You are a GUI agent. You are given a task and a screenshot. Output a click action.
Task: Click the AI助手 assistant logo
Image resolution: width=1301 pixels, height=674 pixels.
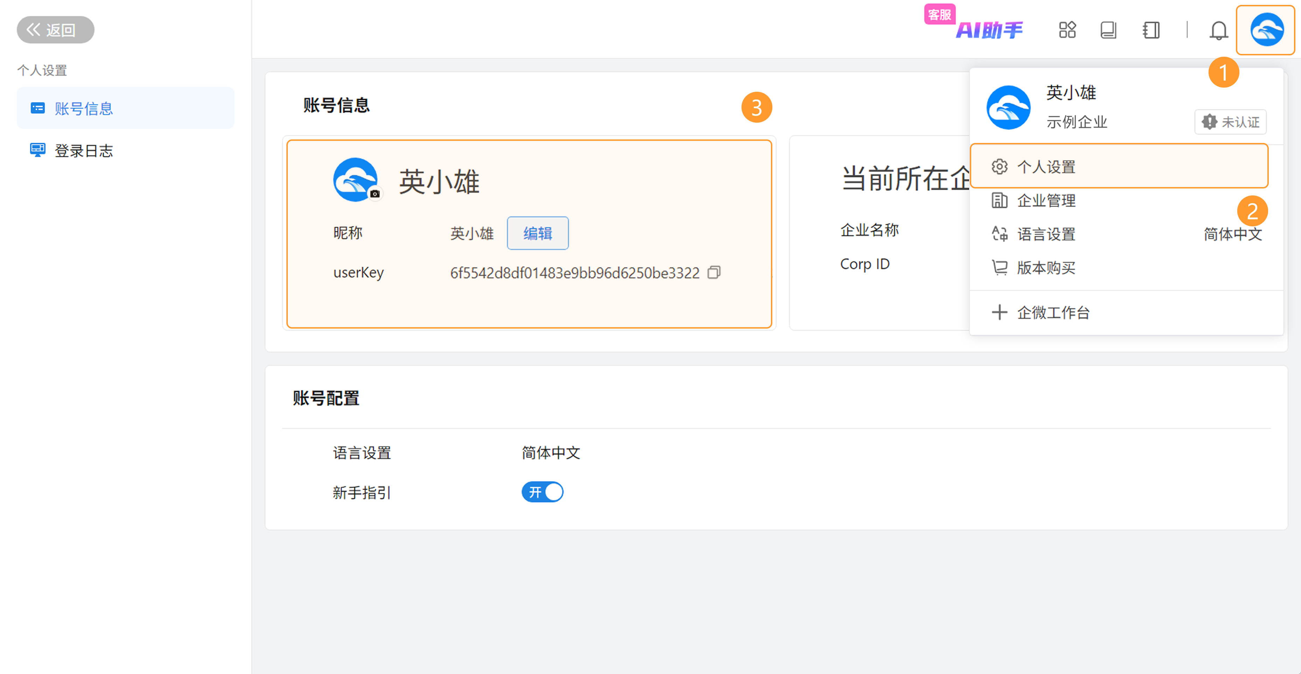coord(989,30)
